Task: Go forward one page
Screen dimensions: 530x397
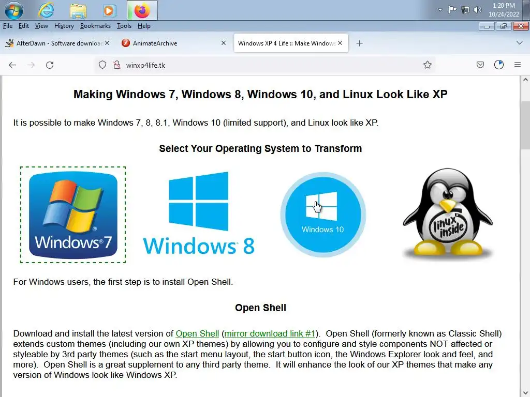Action: [x=31, y=65]
